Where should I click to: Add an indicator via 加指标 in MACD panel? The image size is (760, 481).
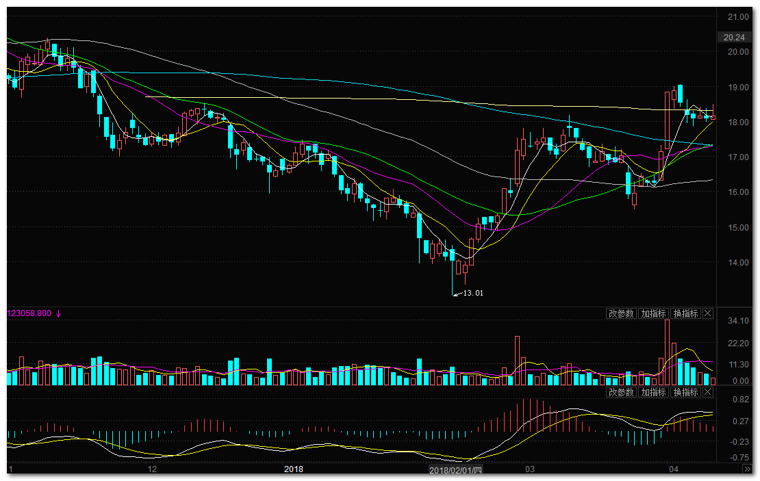pos(653,392)
